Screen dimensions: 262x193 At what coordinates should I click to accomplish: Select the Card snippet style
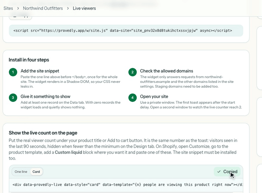36,171
